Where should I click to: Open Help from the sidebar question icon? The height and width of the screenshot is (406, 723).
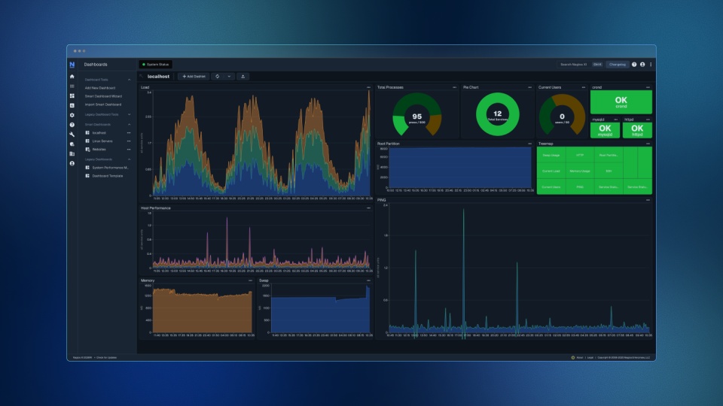click(x=72, y=125)
